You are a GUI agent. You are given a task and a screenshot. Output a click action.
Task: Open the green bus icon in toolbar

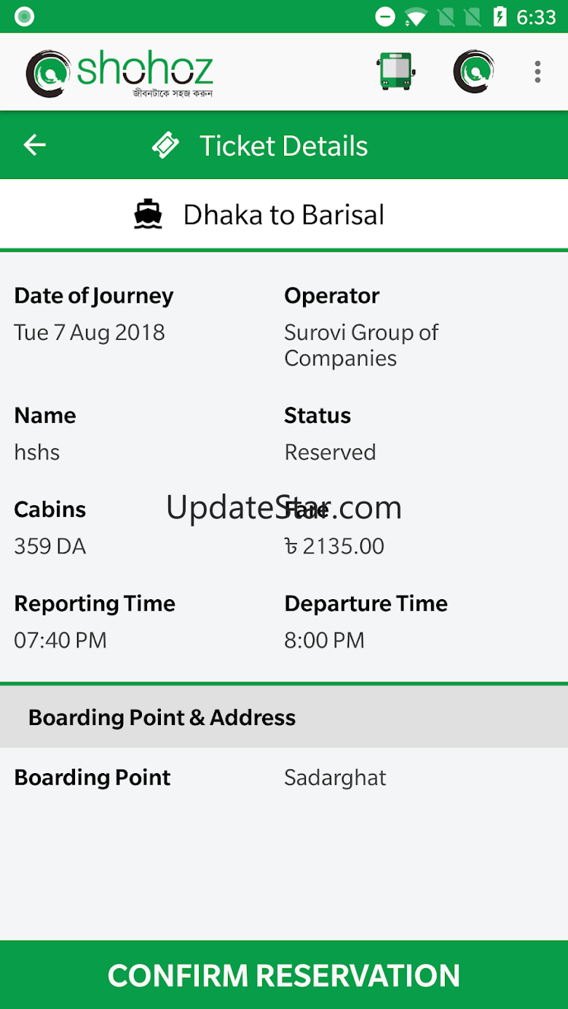[x=395, y=71]
